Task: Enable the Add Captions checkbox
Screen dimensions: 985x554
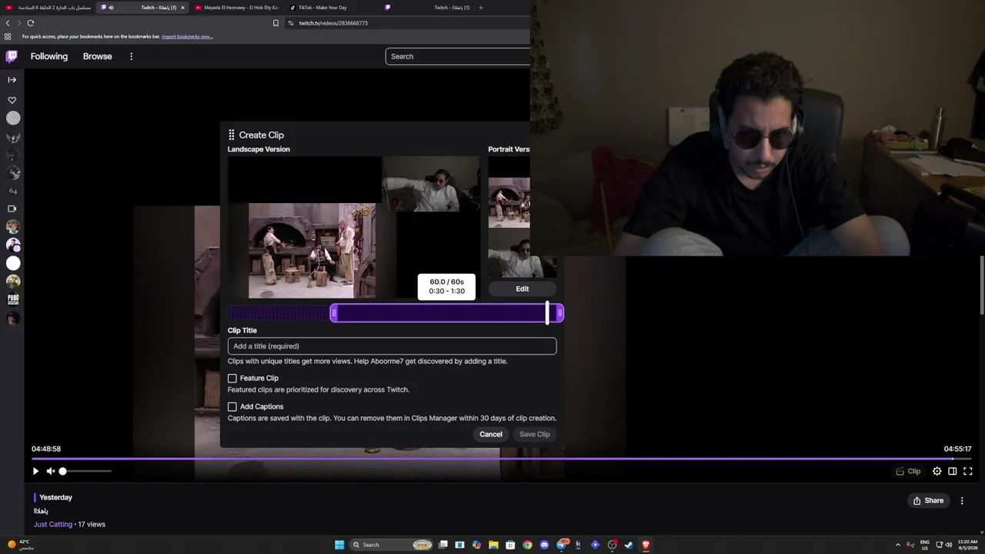Action: pyautogui.click(x=232, y=407)
